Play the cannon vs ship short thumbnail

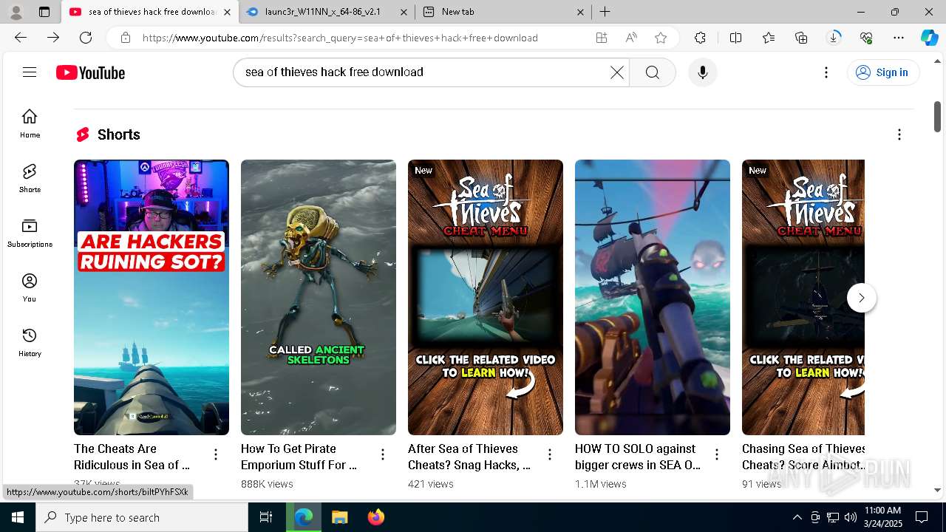point(653,297)
